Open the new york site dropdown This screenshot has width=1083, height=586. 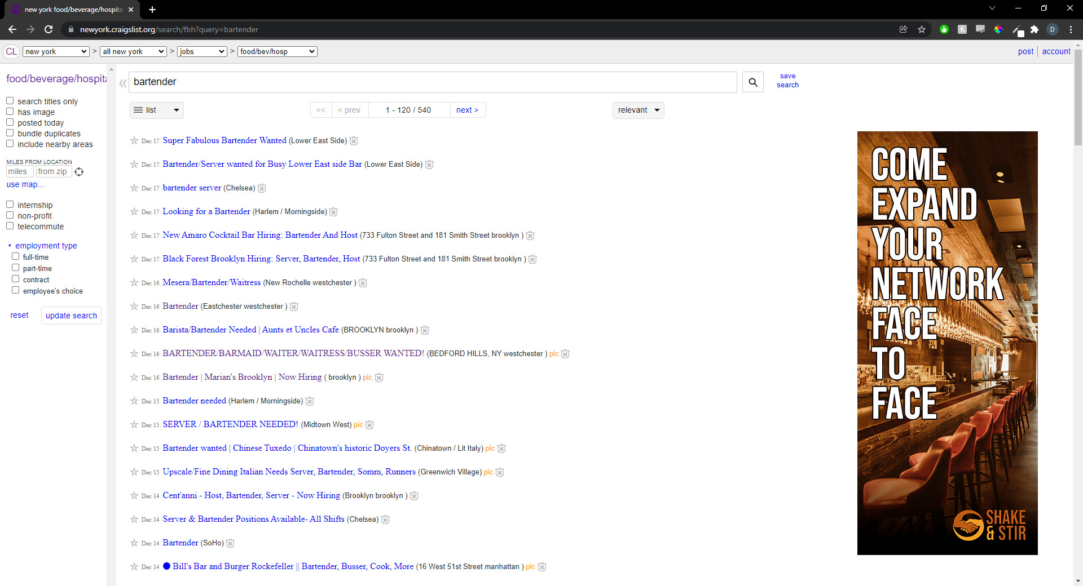[x=56, y=51]
